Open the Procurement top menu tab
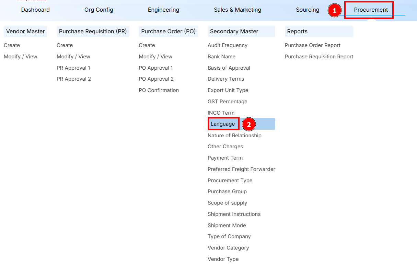The height and width of the screenshot is (266, 417). click(x=371, y=10)
